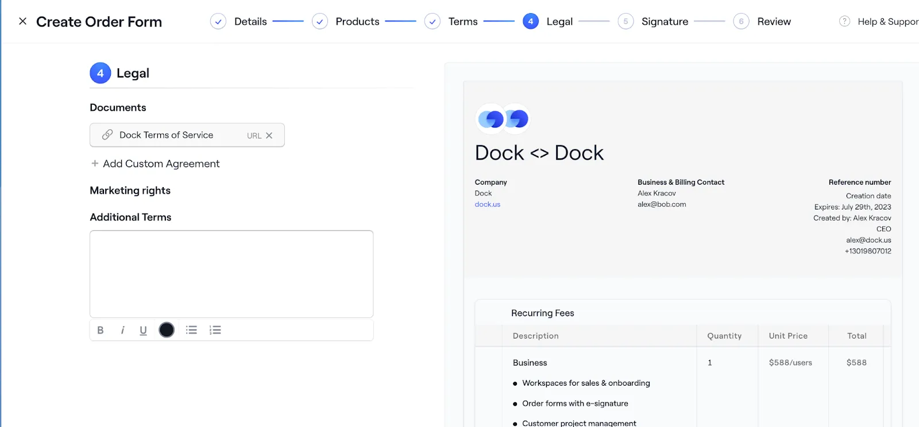The height and width of the screenshot is (427, 919).
Task: Click the Total column header
Action: [x=857, y=336]
